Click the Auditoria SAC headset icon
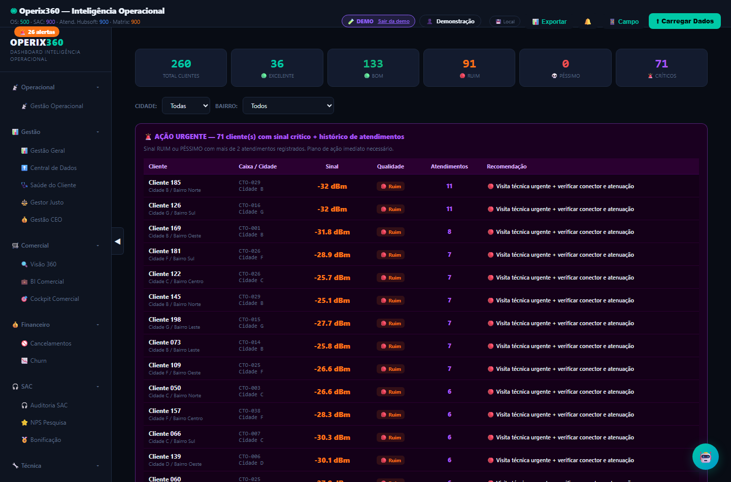The image size is (731, 482). (x=24, y=405)
